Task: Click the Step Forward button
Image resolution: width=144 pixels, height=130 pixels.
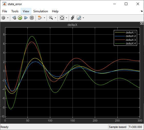Action: 26,18
